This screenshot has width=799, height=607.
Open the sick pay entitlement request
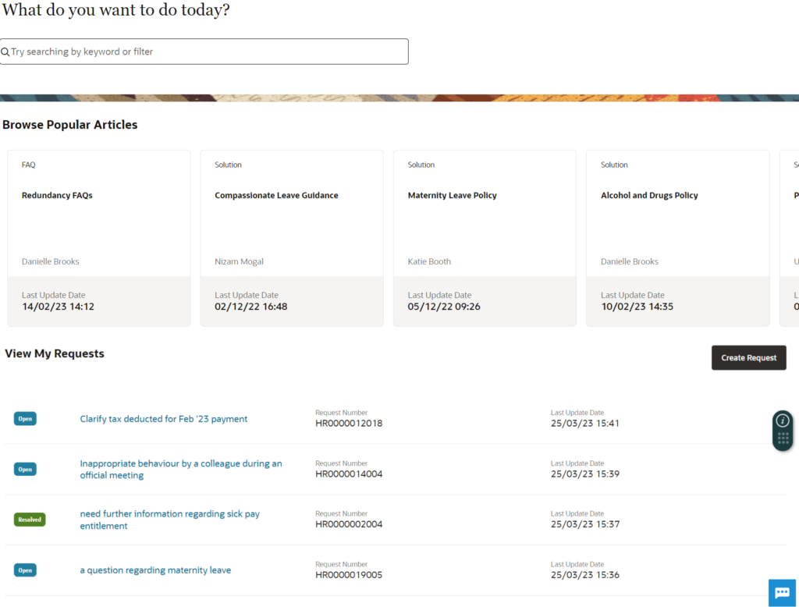click(169, 519)
